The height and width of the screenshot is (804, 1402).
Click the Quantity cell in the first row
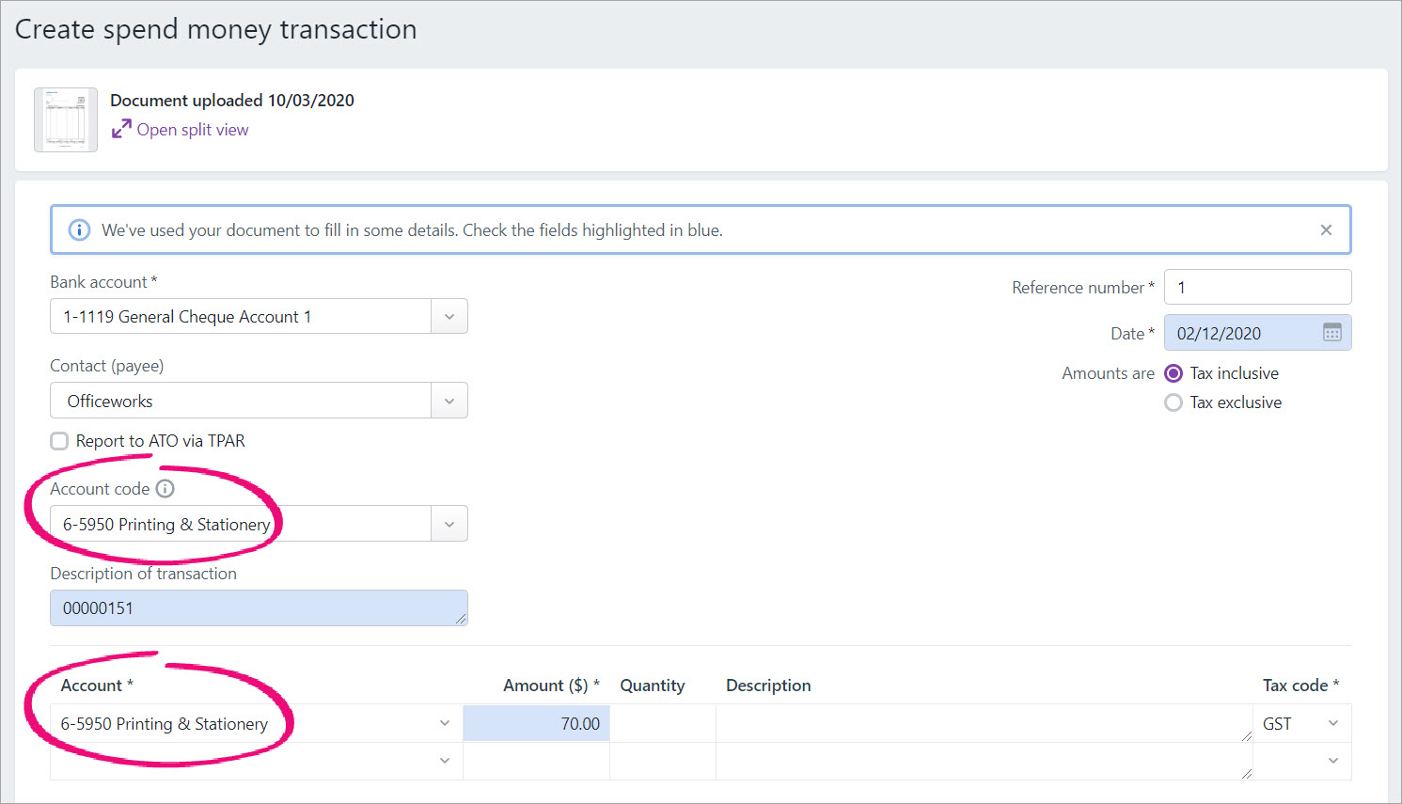coord(662,723)
